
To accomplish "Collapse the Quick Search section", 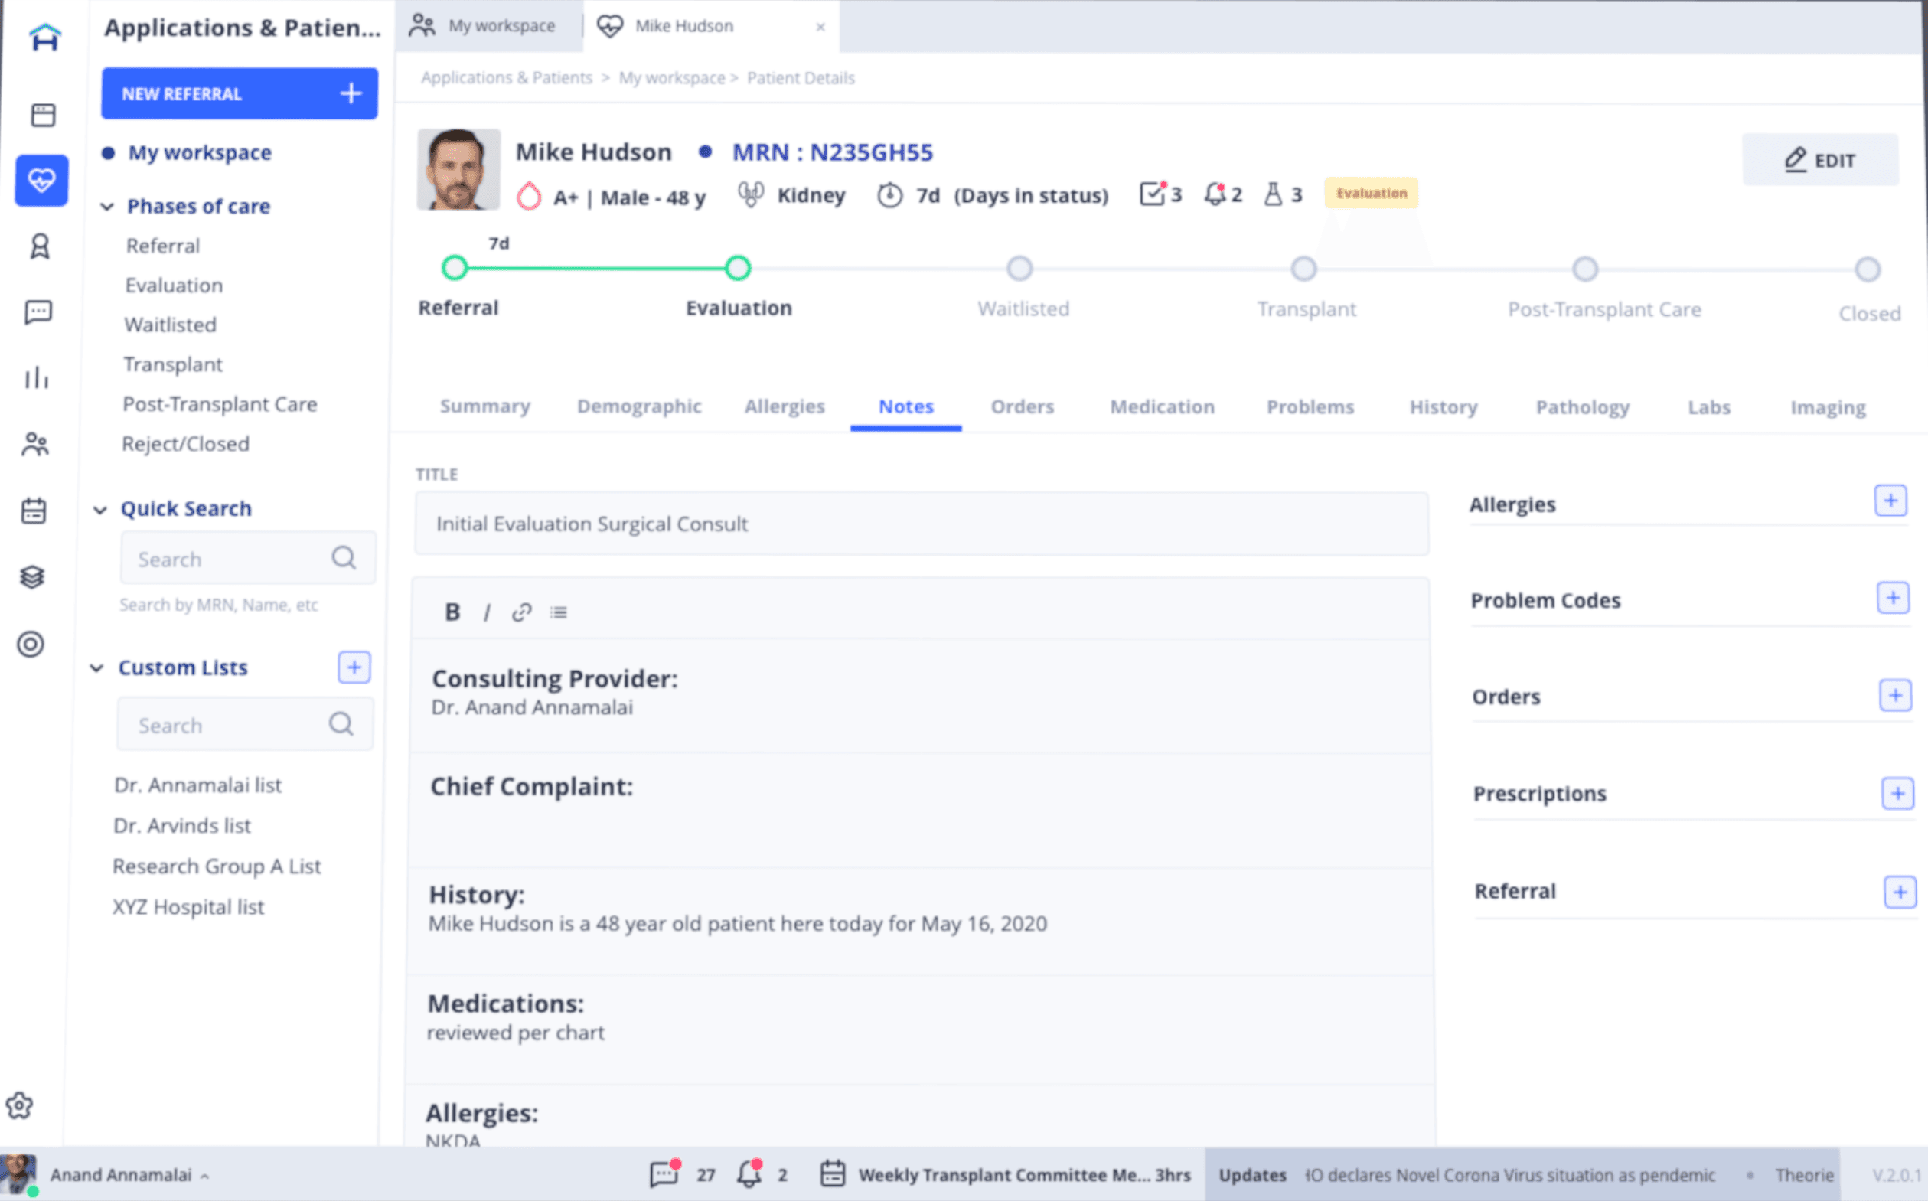I will pos(99,509).
